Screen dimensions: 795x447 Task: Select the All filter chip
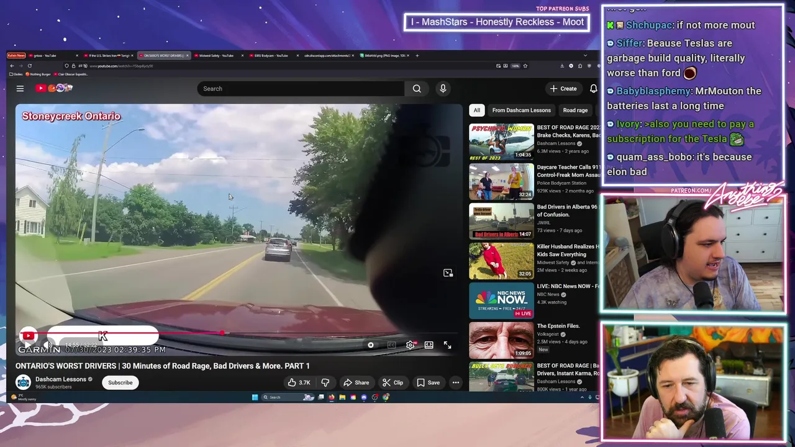[x=476, y=111]
